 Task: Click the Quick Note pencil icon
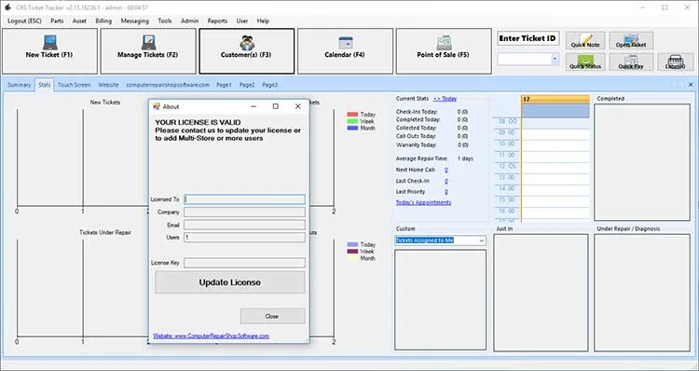(585, 40)
